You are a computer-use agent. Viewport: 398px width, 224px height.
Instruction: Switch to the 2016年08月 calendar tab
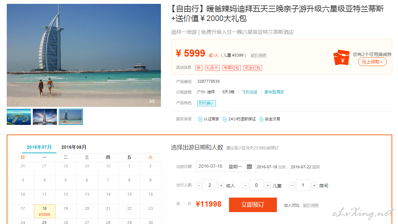(74, 147)
